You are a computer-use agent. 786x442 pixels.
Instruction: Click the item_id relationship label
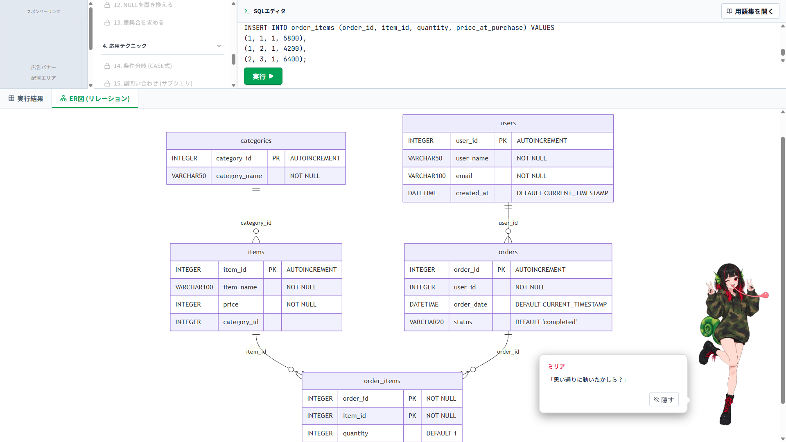(256, 352)
